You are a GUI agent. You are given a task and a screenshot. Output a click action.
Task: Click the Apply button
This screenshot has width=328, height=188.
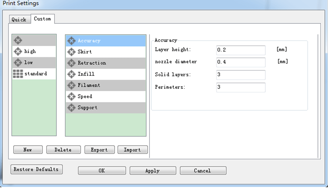[x=153, y=170]
